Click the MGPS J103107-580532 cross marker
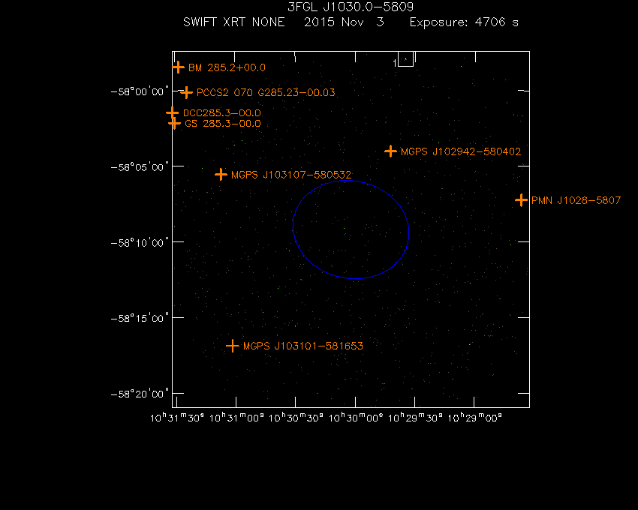 point(221,175)
